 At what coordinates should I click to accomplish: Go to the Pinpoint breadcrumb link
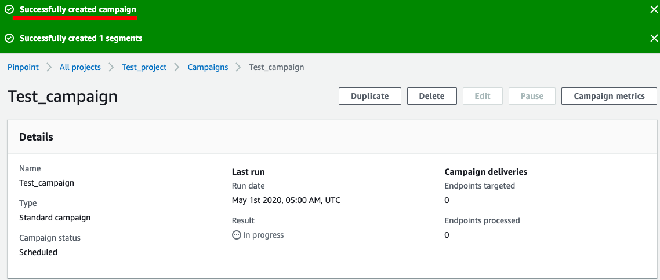(23, 67)
